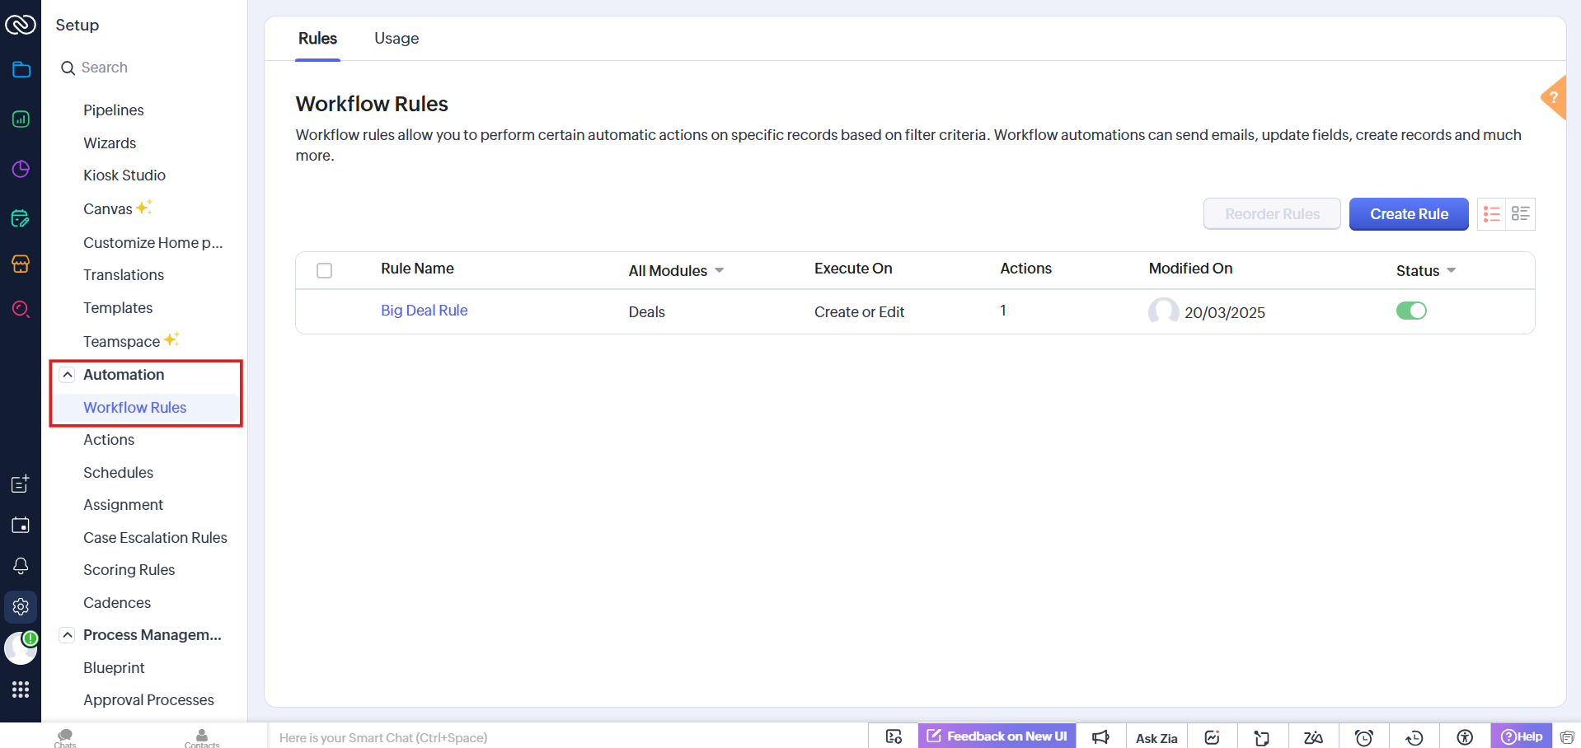Open Templates in Setup sidebar

point(118,308)
